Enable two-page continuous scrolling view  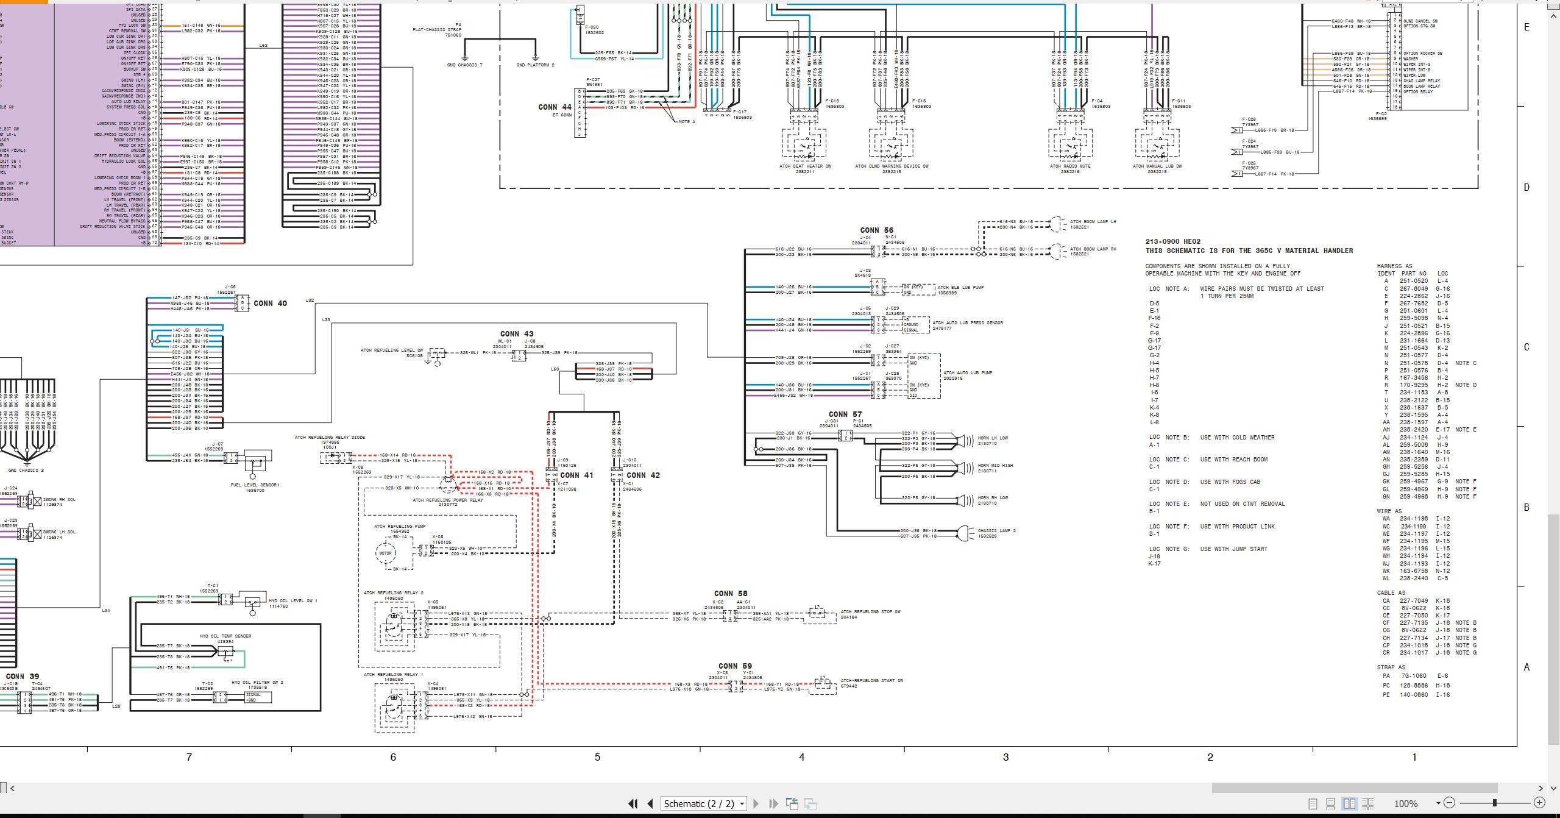pos(1368,803)
